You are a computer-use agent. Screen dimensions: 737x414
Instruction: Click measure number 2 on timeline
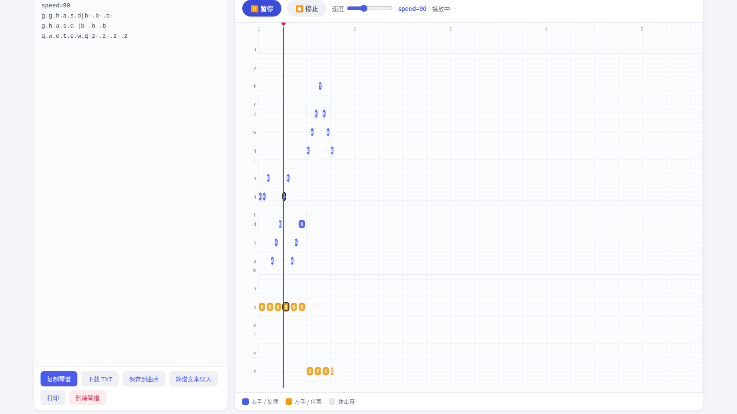pyautogui.click(x=355, y=29)
